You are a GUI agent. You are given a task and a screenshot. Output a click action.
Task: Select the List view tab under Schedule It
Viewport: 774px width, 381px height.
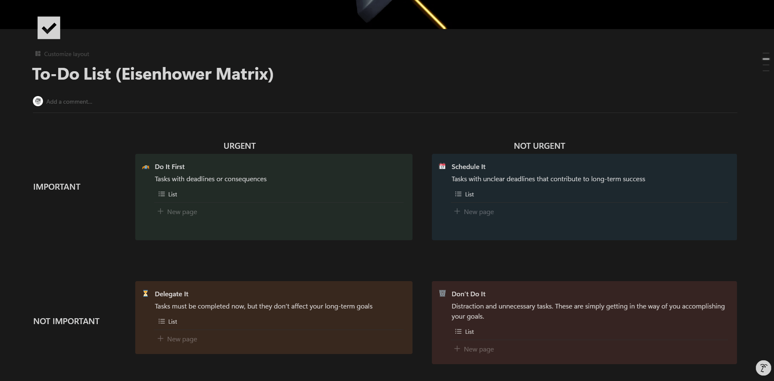(465, 194)
